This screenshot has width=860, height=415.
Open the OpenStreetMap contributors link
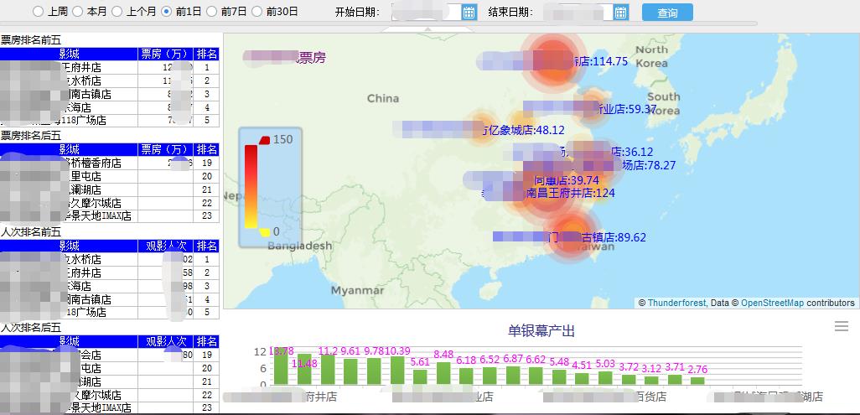click(x=772, y=303)
